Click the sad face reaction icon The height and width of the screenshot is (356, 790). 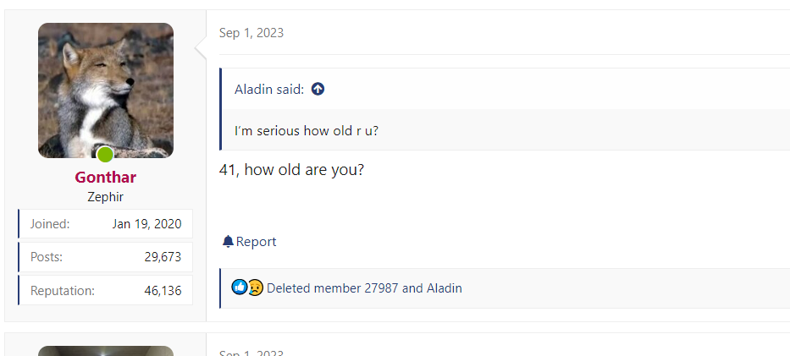256,288
